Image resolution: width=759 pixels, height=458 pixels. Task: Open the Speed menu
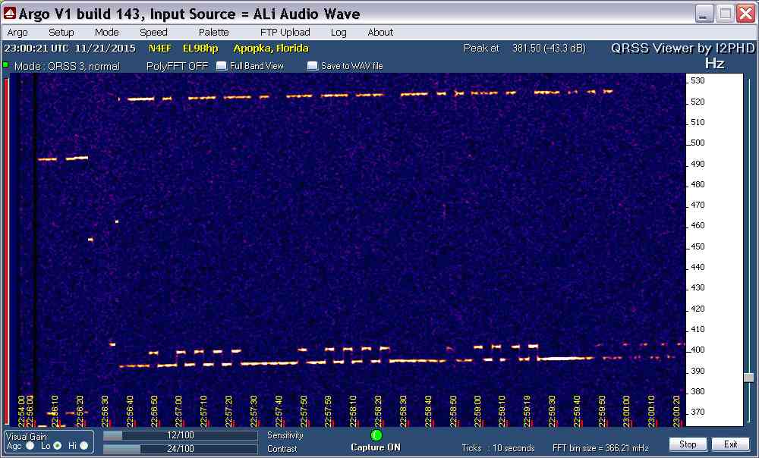tap(153, 33)
